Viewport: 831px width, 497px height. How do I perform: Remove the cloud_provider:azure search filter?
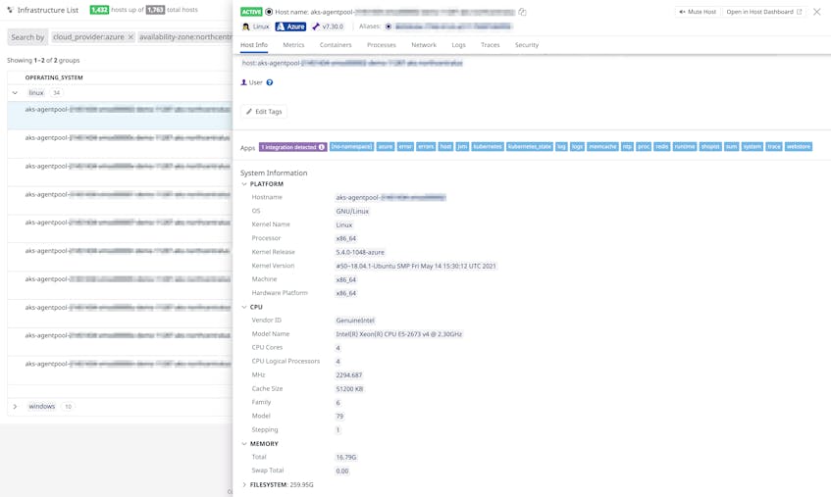[130, 37]
